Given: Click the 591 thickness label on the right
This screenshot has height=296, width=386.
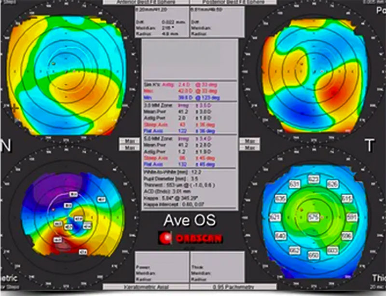Looking at the screenshot, I should pyautogui.click(x=351, y=217).
